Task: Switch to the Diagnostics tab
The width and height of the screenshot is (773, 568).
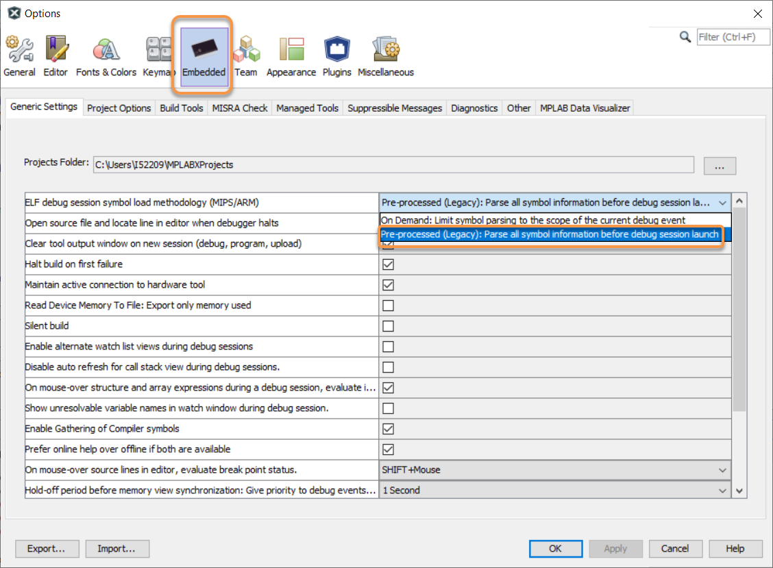Action: [x=474, y=108]
